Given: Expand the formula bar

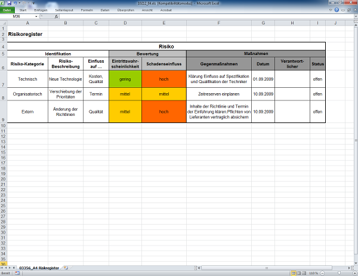Looking at the screenshot, I should 354,17.
